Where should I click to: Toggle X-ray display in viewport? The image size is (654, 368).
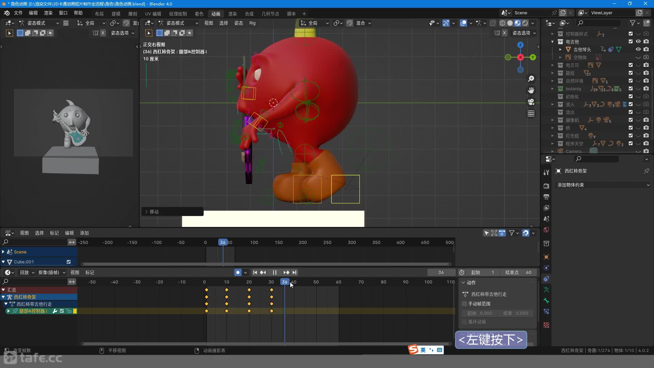point(493,23)
